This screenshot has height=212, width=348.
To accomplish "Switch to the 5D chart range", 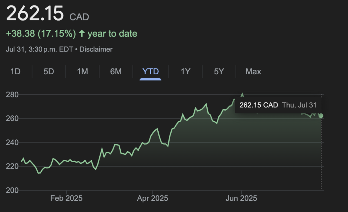I will (49, 72).
